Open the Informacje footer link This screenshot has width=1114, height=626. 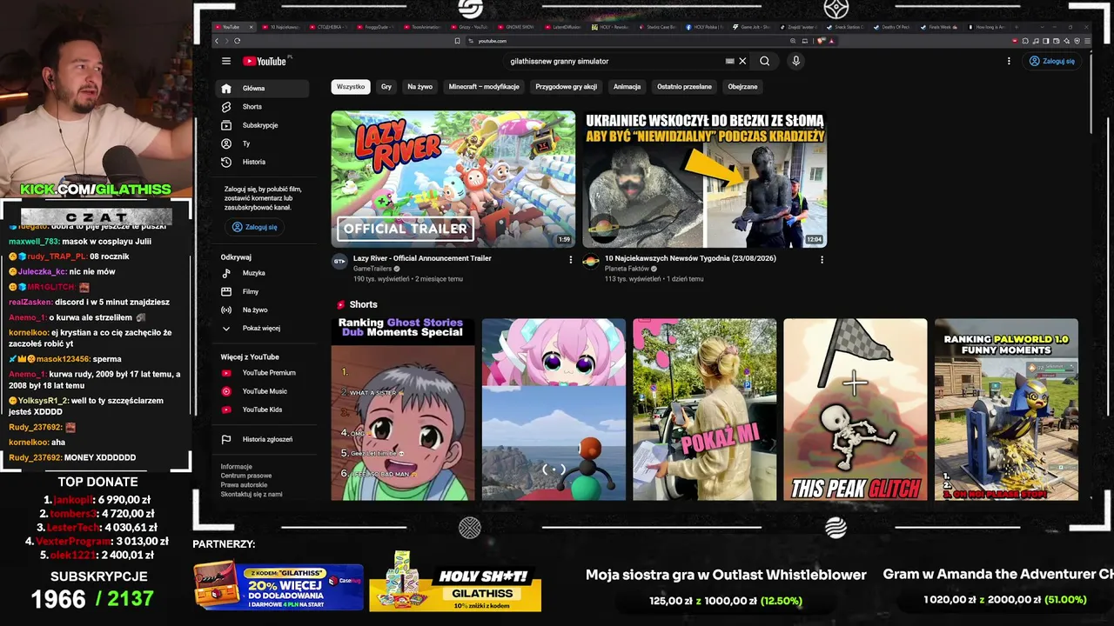tap(236, 467)
